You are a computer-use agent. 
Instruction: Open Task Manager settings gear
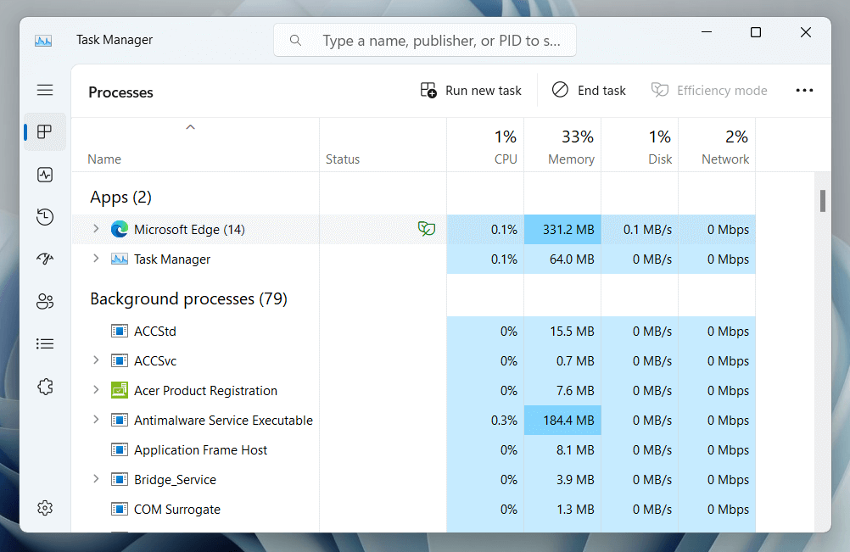pos(45,508)
